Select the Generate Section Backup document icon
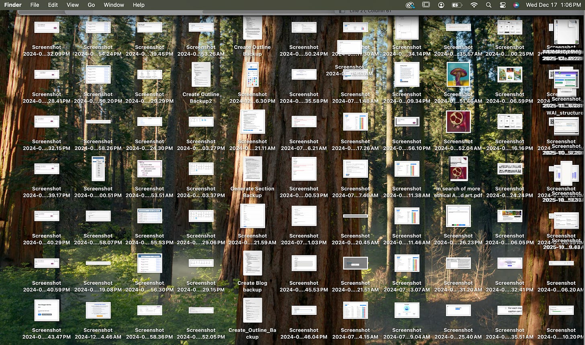Viewport: 585px width, 345px height. click(252, 169)
